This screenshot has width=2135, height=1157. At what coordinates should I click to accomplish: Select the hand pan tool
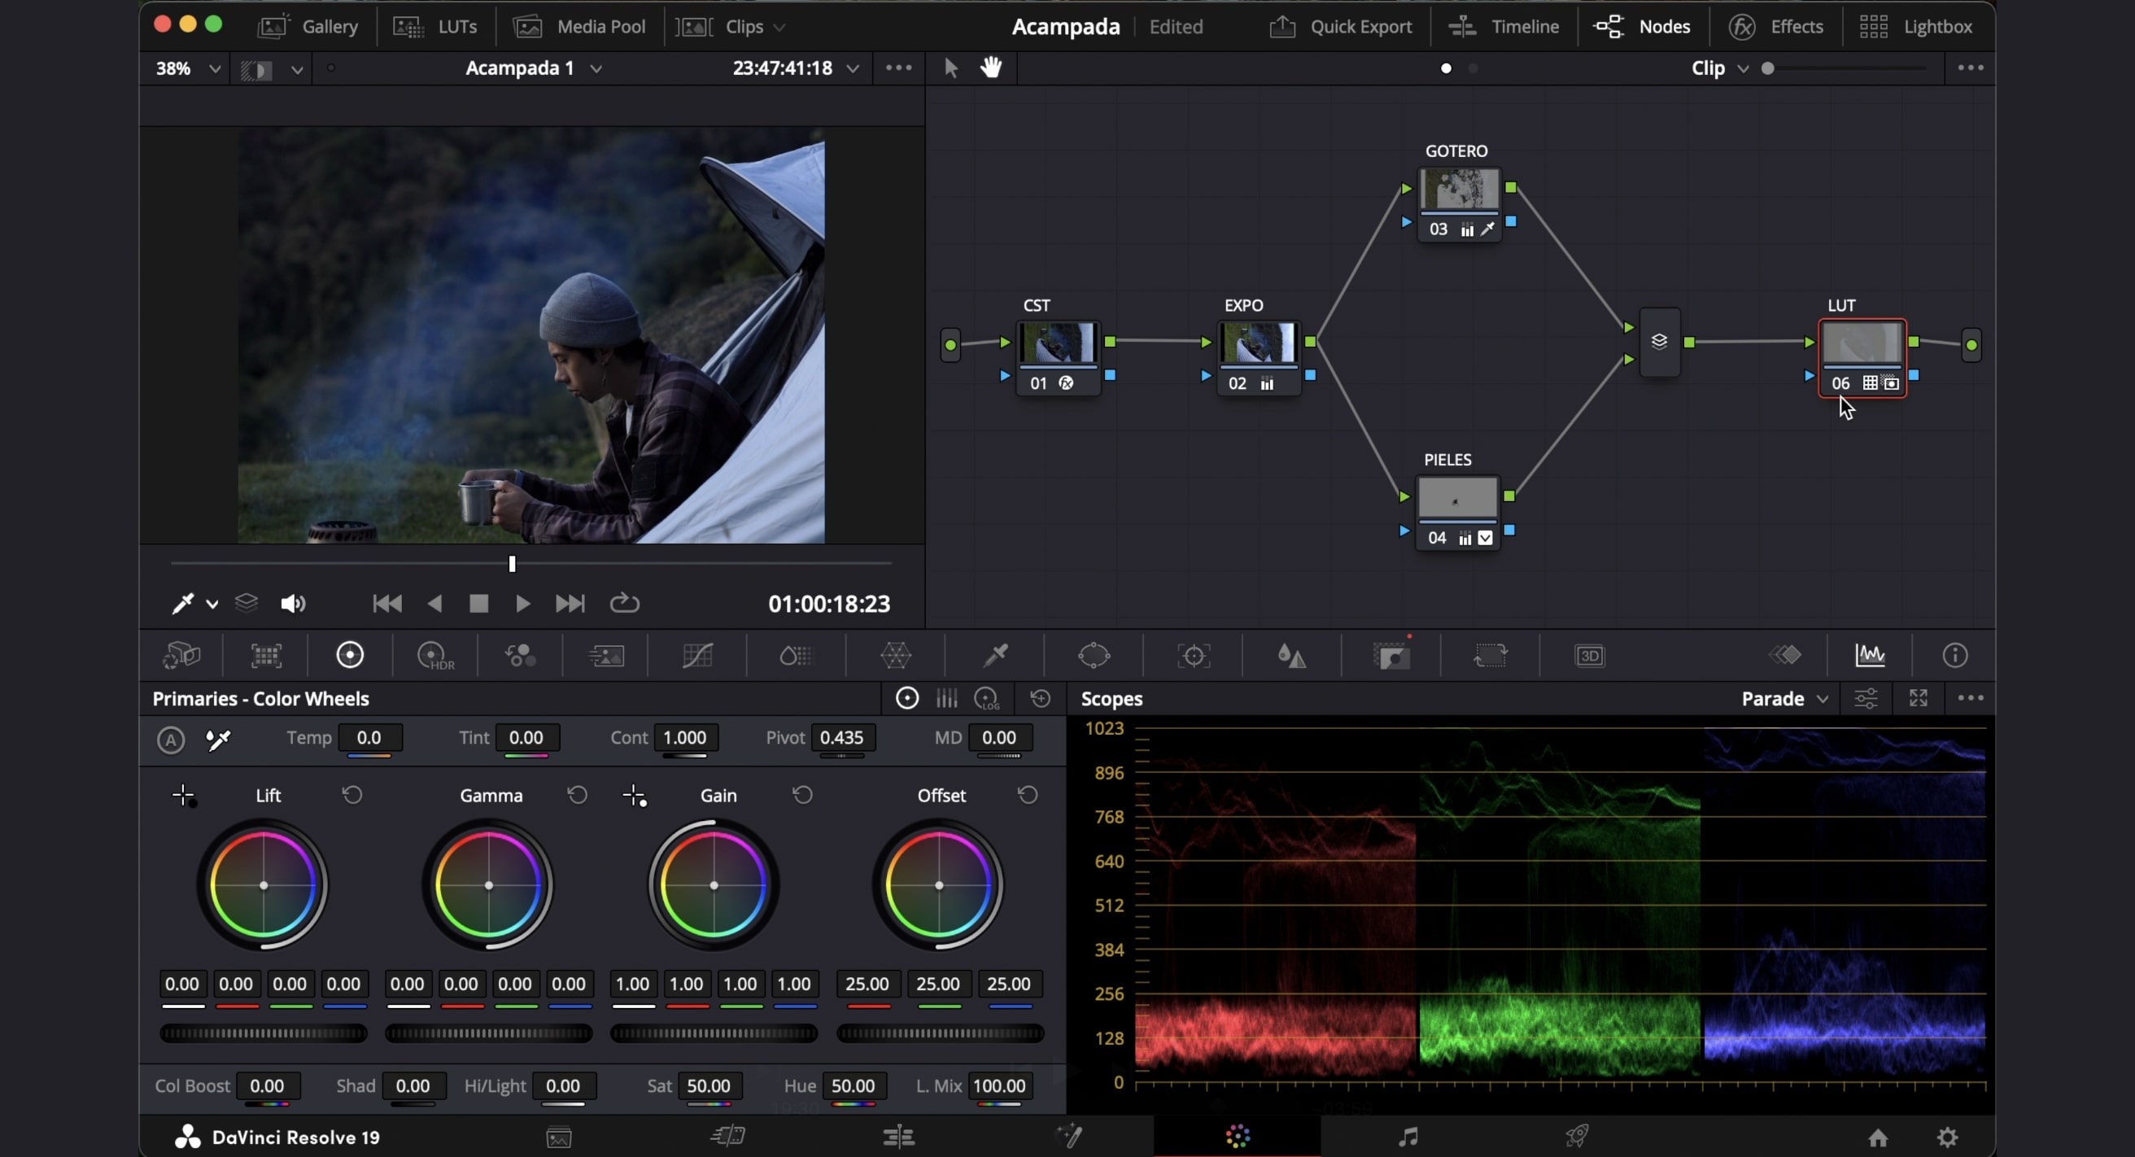pos(991,68)
